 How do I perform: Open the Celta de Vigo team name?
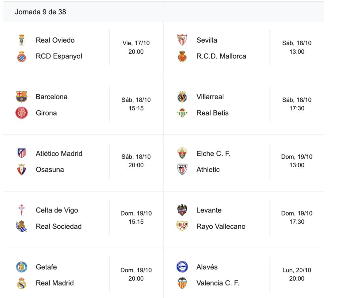click(57, 210)
